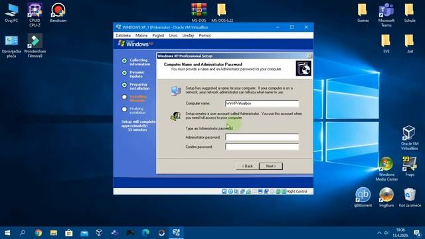Select the MS-DOS WinRAR archive on desktop

tap(199, 13)
